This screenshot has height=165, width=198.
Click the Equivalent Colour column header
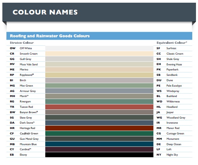[x=172, y=43]
